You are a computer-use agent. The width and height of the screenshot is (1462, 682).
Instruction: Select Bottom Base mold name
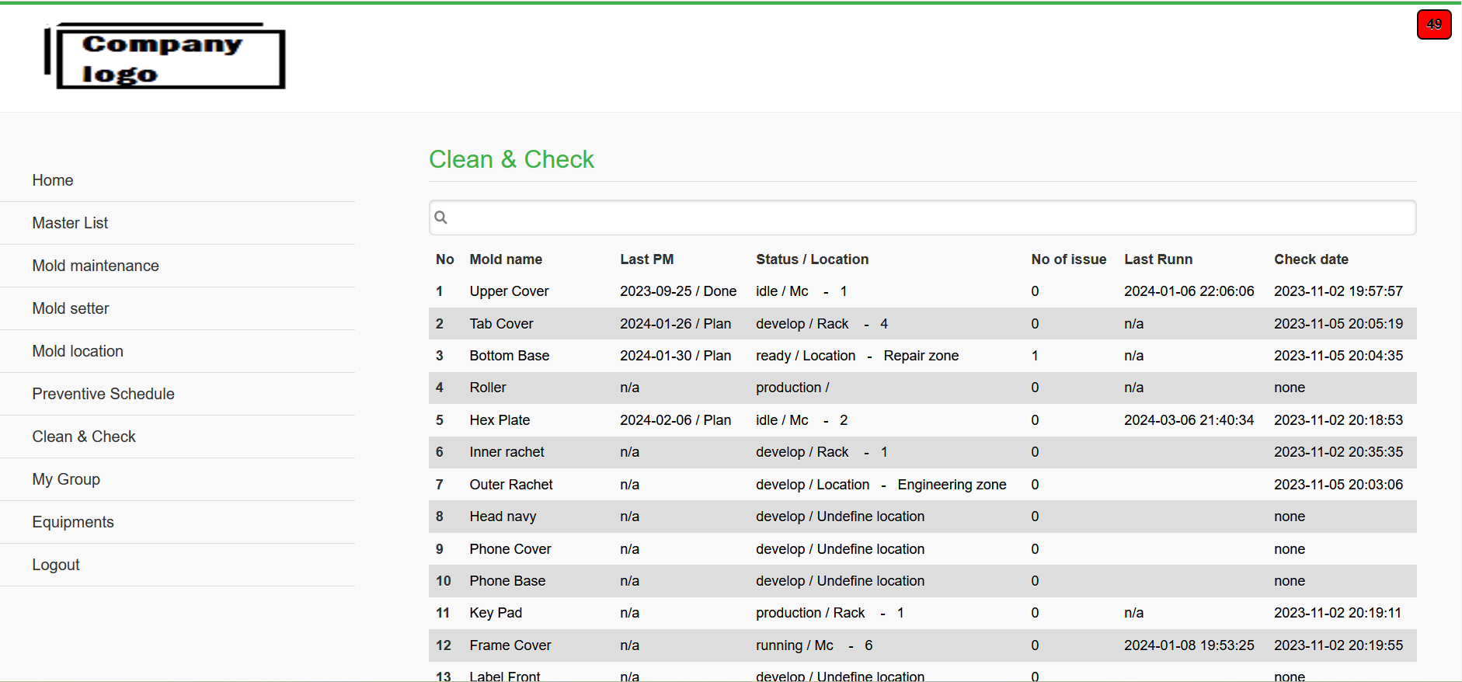pos(509,356)
